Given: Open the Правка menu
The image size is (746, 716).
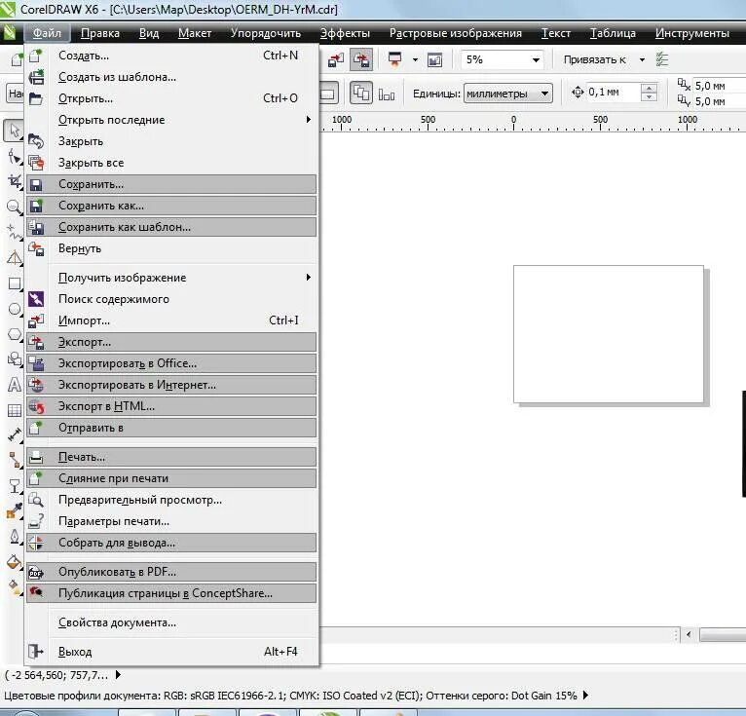Looking at the screenshot, I should [x=100, y=33].
